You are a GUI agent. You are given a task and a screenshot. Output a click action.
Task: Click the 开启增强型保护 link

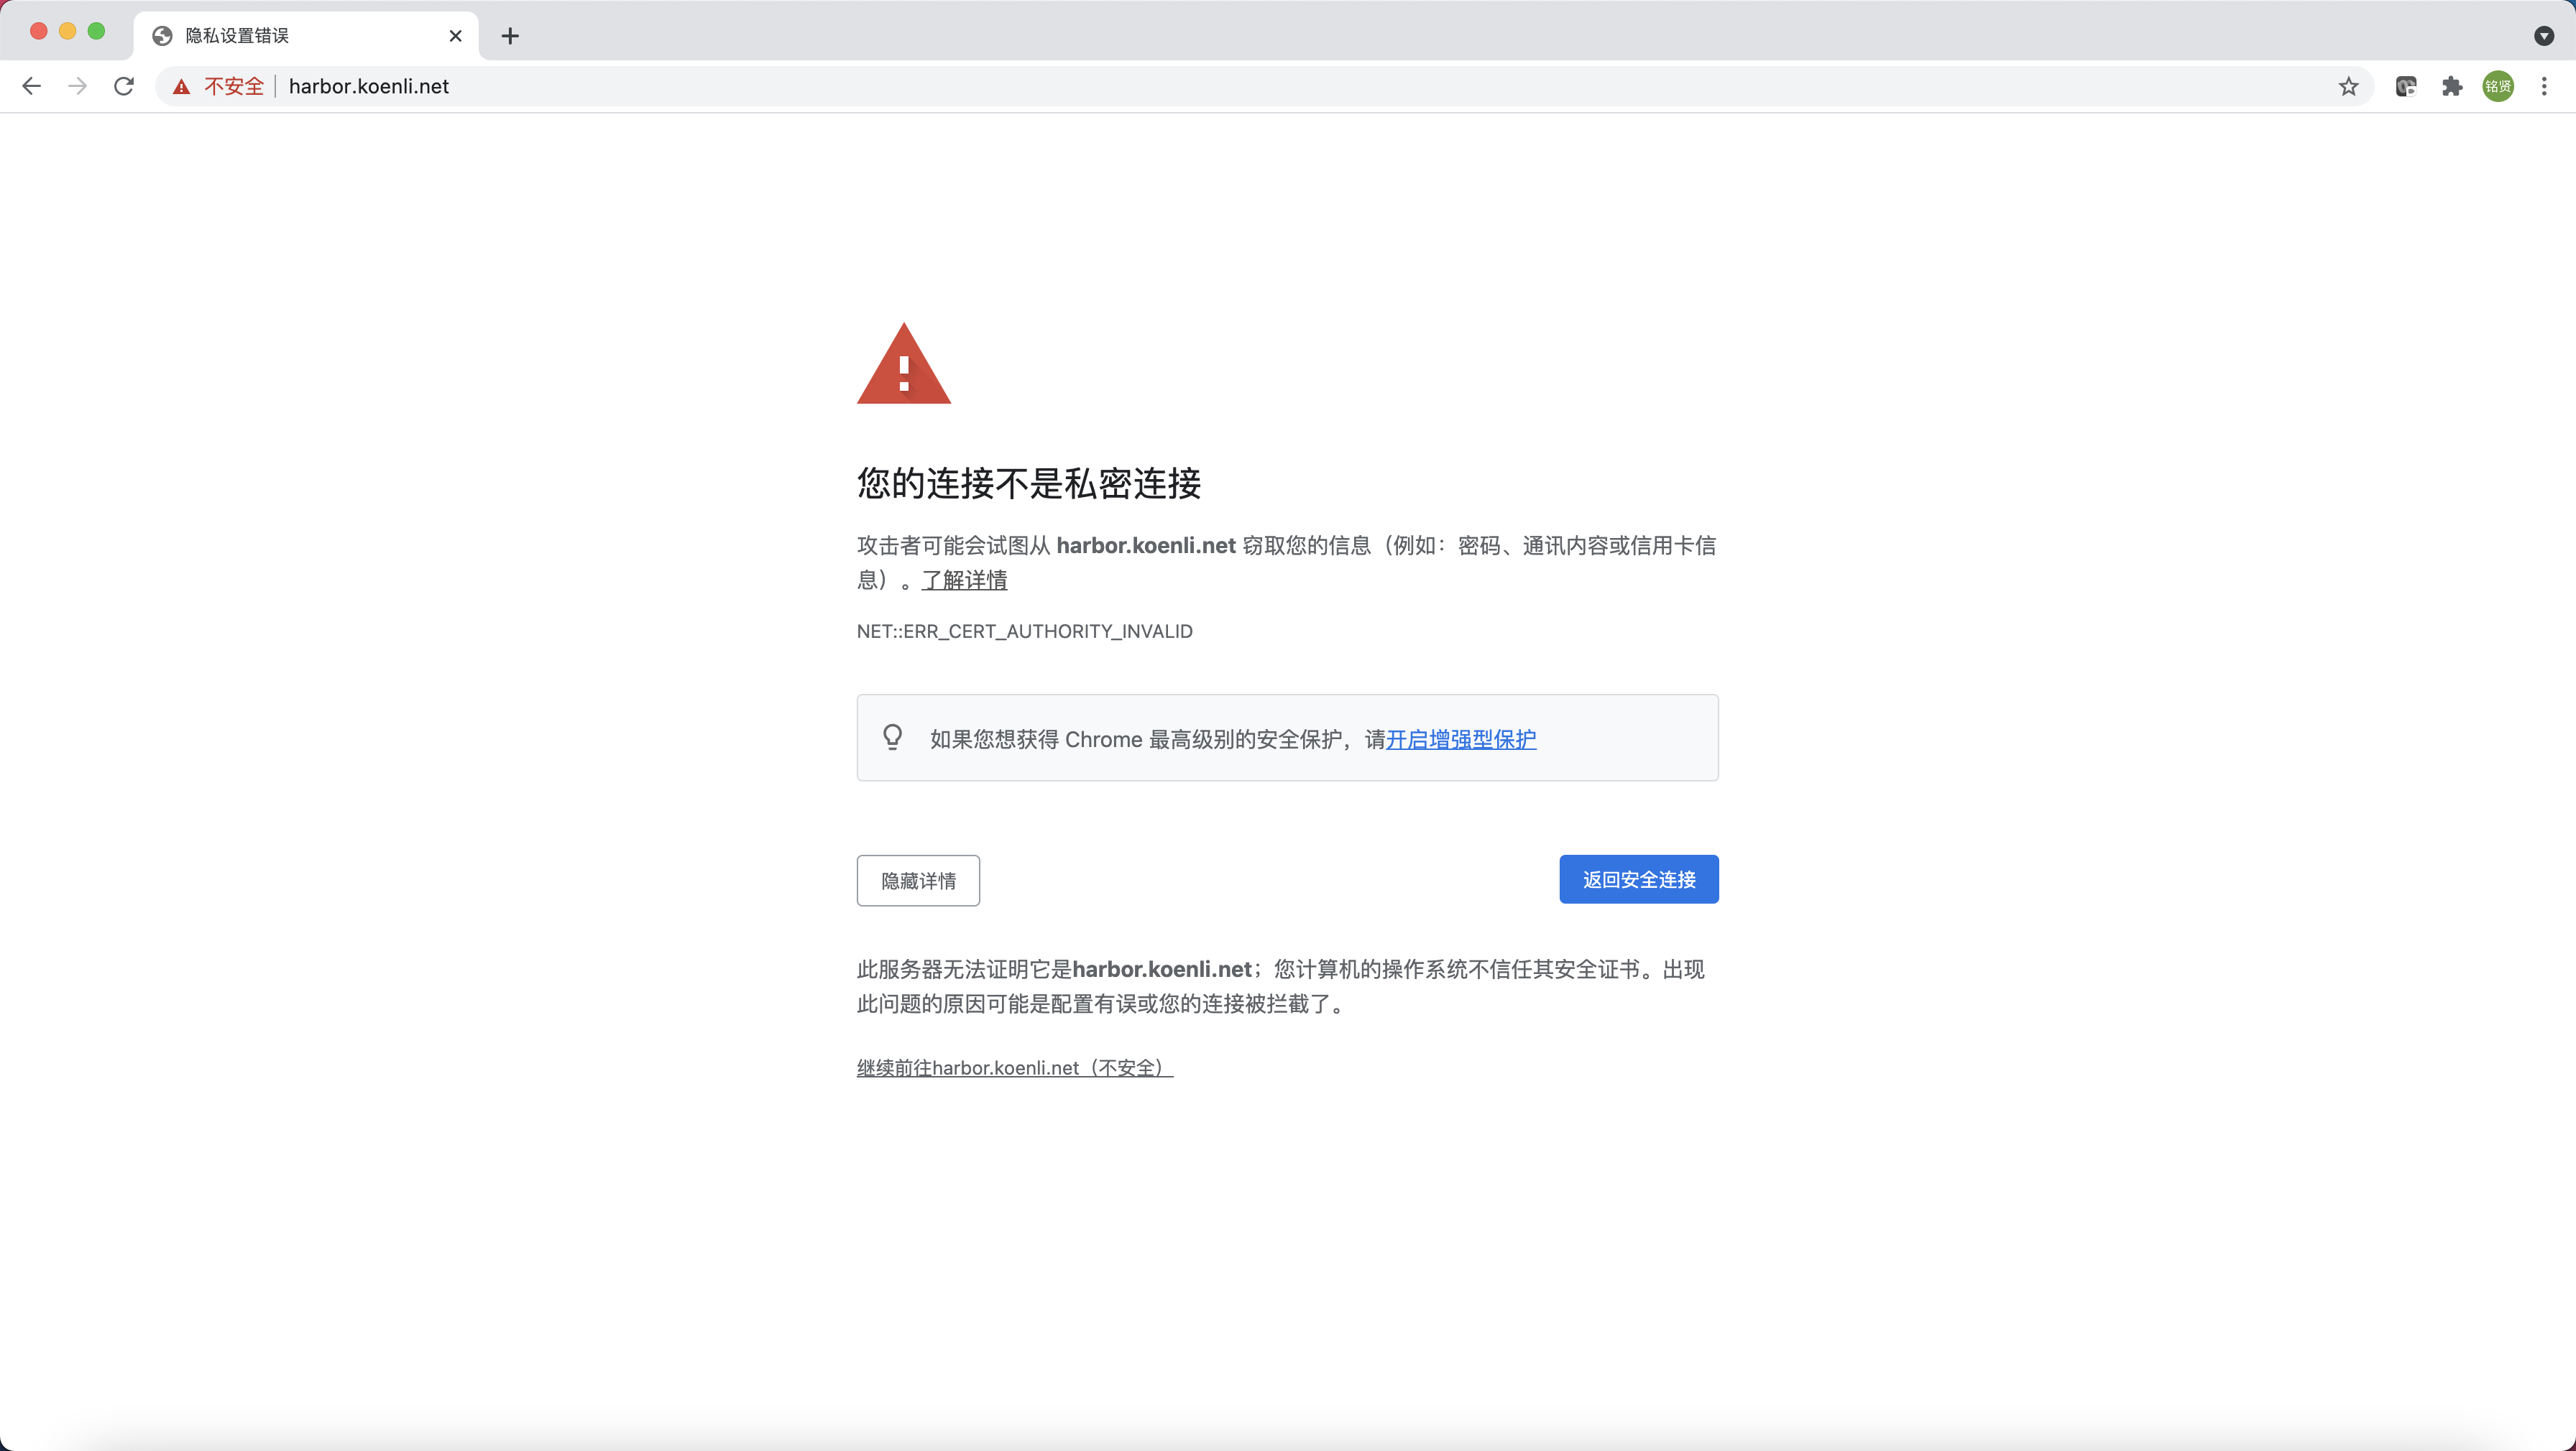click(x=1460, y=739)
